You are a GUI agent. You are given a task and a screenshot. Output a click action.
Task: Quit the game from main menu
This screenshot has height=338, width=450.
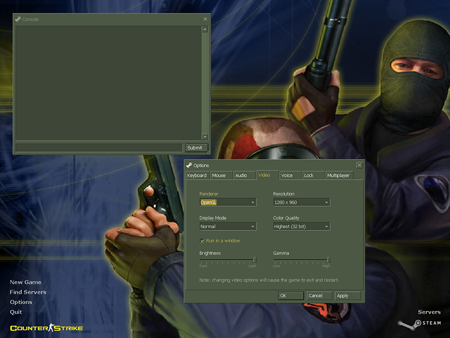16,312
